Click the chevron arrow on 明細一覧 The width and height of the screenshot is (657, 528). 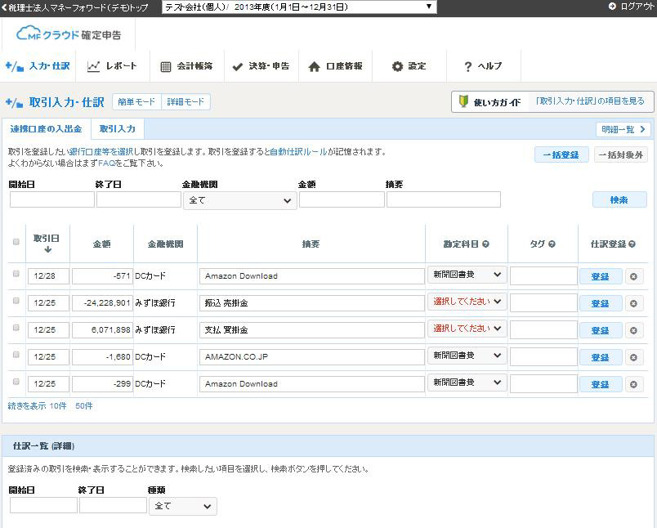642,129
